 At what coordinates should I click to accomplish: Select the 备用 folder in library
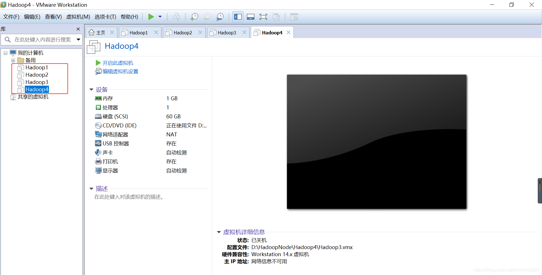(30, 60)
